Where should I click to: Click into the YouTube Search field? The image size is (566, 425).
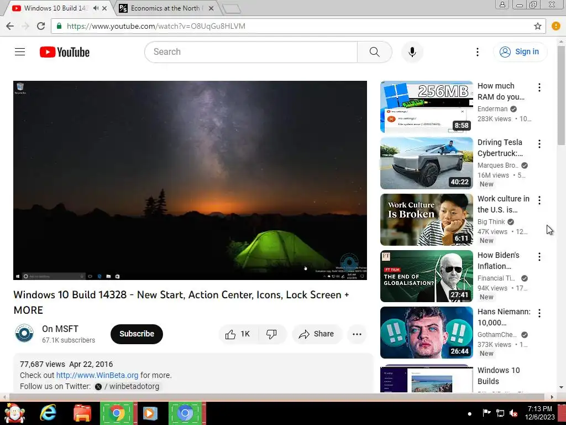click(251, 52)
